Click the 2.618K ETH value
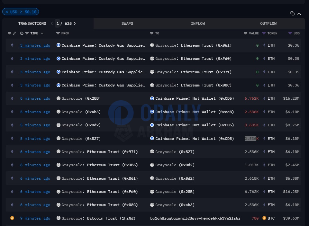 tap(251, 178)
